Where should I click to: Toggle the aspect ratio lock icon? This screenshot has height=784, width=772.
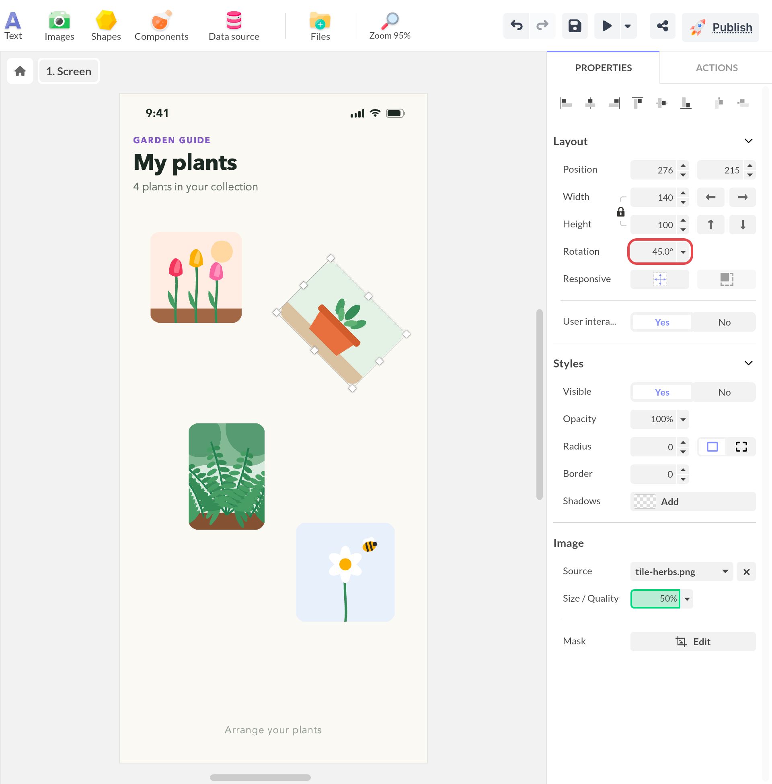(x=620, y=212)
